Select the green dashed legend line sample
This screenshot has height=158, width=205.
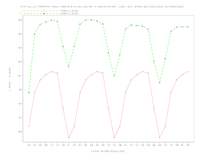[40, 14]
